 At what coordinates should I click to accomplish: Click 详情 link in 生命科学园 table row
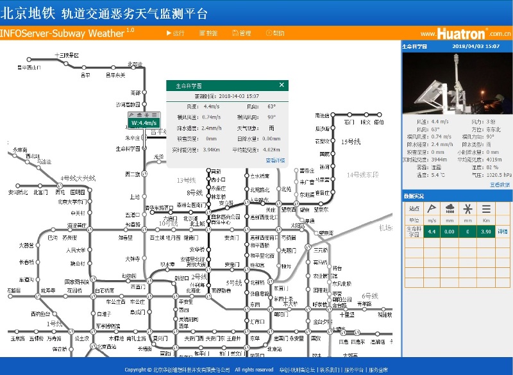click(x=502, y=231)
